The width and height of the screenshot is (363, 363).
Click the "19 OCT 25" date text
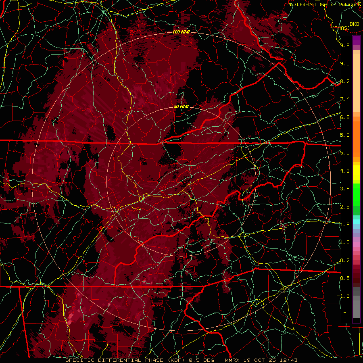click(261, 360)
